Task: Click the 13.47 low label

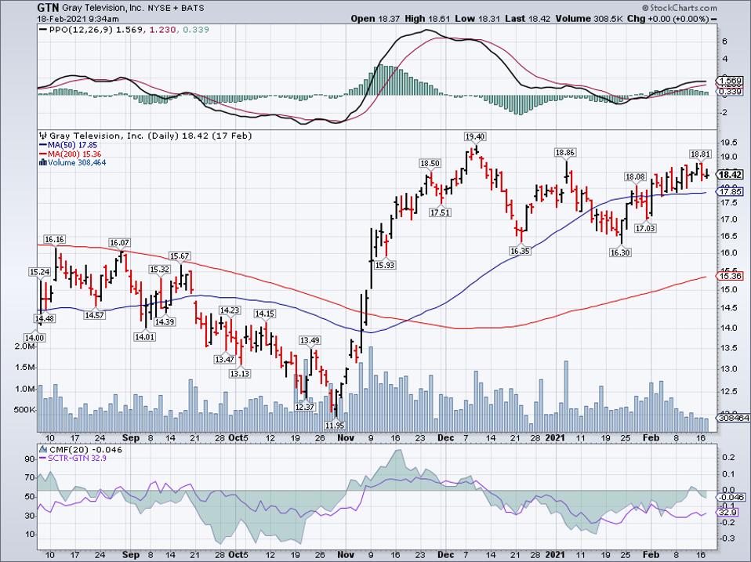Action: [x=225, y=360]
